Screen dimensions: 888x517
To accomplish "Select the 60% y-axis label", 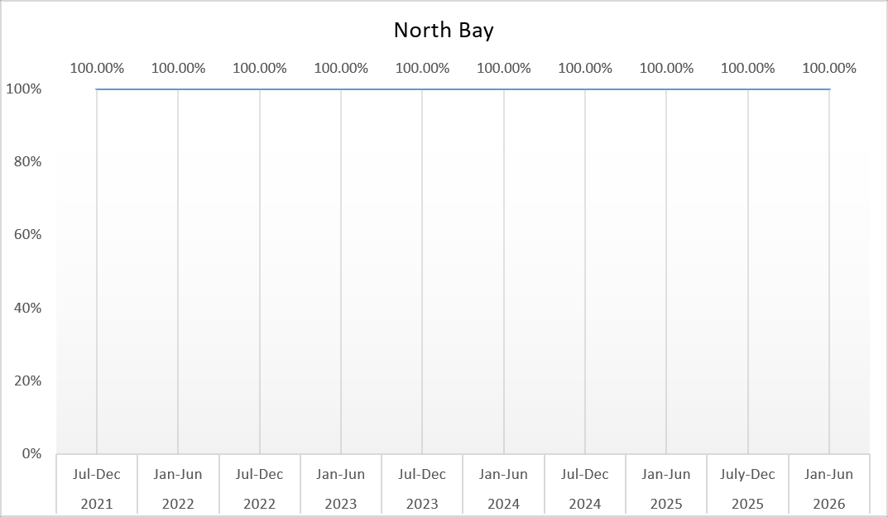I will click(x=28, y=234).
